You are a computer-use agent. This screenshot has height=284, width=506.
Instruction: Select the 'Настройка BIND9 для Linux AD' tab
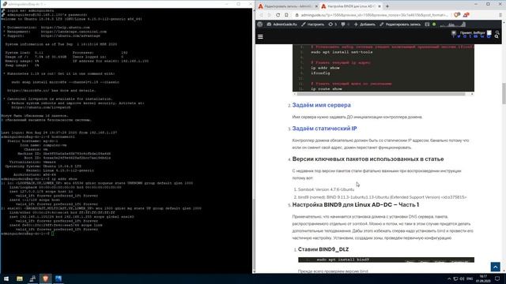tap(351, 6)
